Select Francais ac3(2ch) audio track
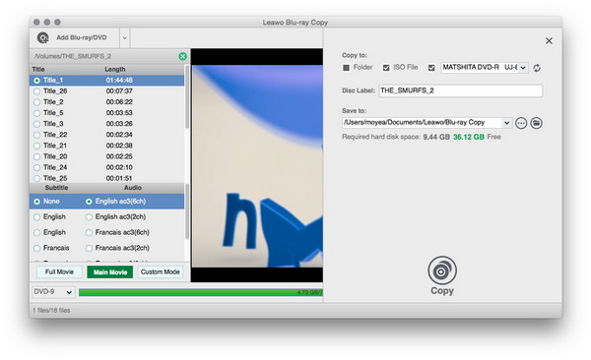 (x=89, y=249)
